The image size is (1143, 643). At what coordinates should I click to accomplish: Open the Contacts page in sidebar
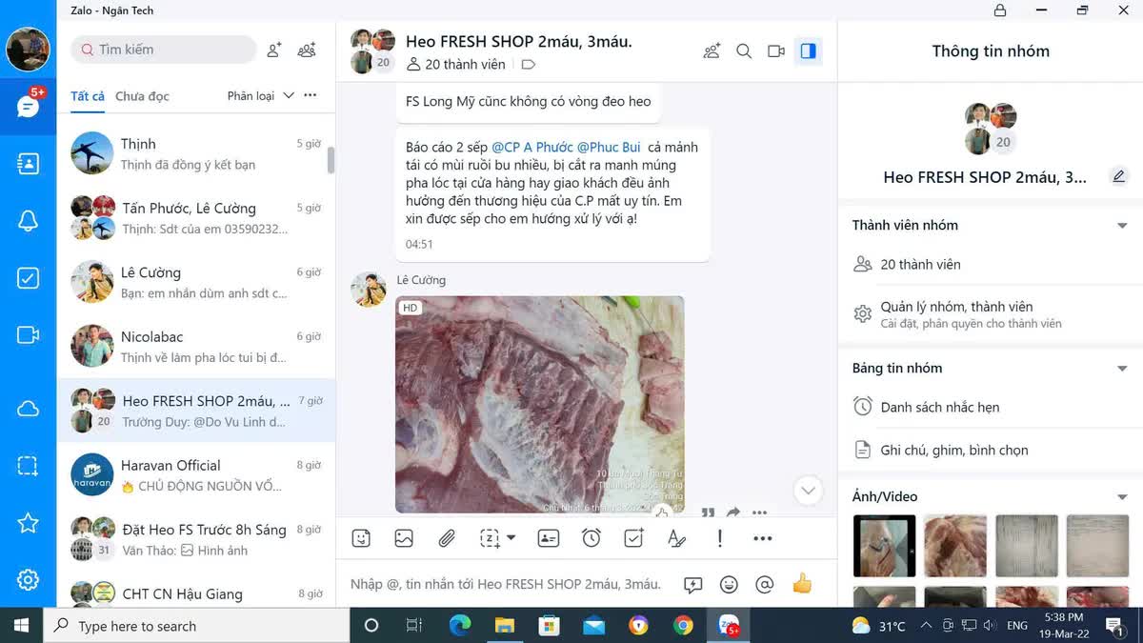[x=28, y=163]
